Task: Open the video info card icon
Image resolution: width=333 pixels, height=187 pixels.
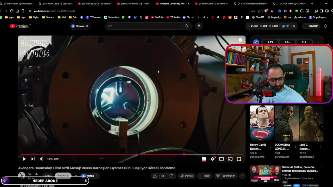Action: pos(240,40)
